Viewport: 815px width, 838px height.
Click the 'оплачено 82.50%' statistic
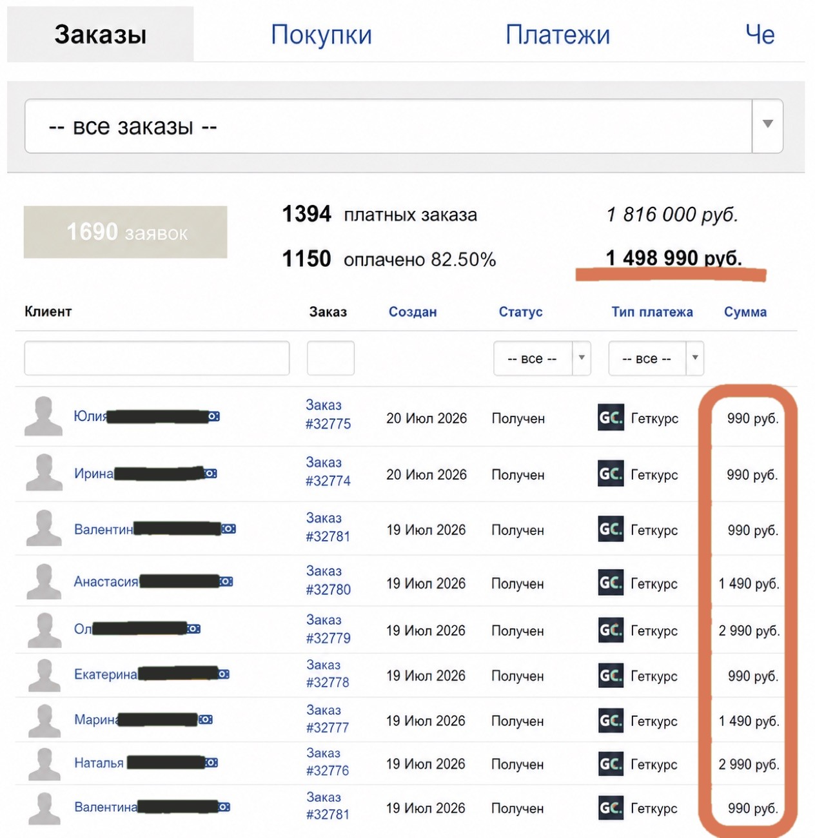(420, 260)
